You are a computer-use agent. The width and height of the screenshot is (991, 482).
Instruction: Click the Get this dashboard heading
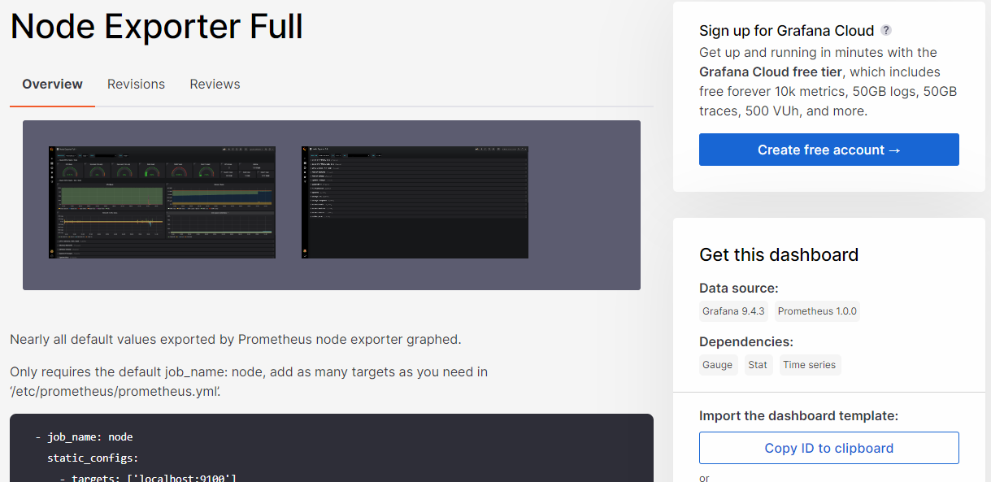click(779, 254)
